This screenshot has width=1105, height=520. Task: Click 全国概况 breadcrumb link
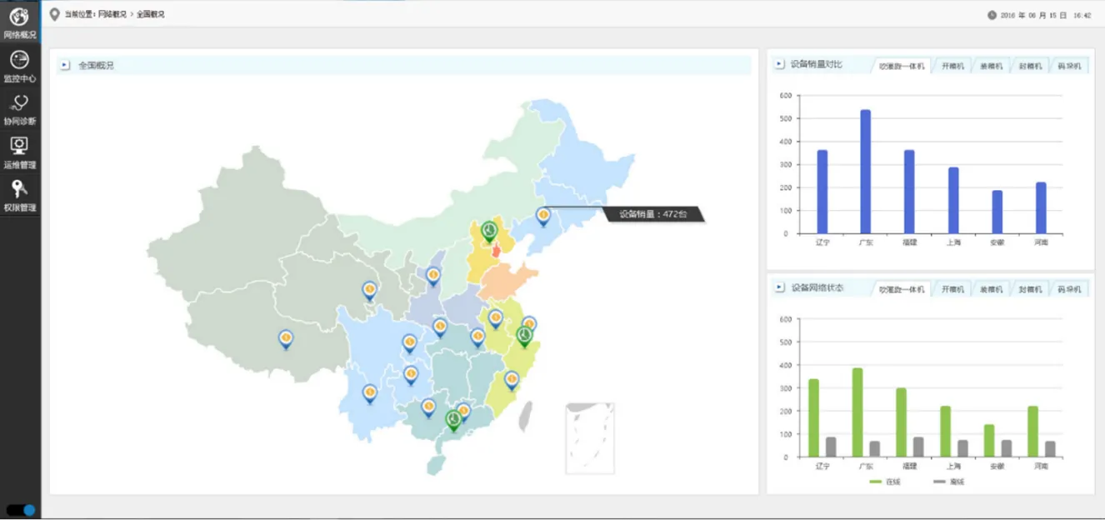coord(151,15)
